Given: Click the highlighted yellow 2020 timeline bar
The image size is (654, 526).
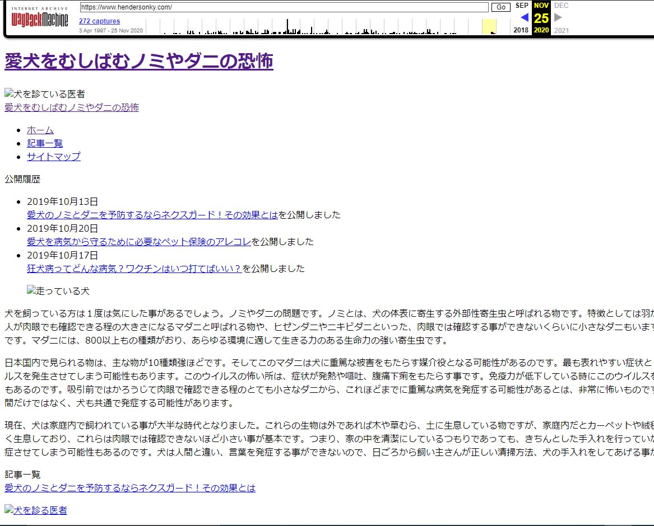Looking at the screenshot, I should point(489,26).
